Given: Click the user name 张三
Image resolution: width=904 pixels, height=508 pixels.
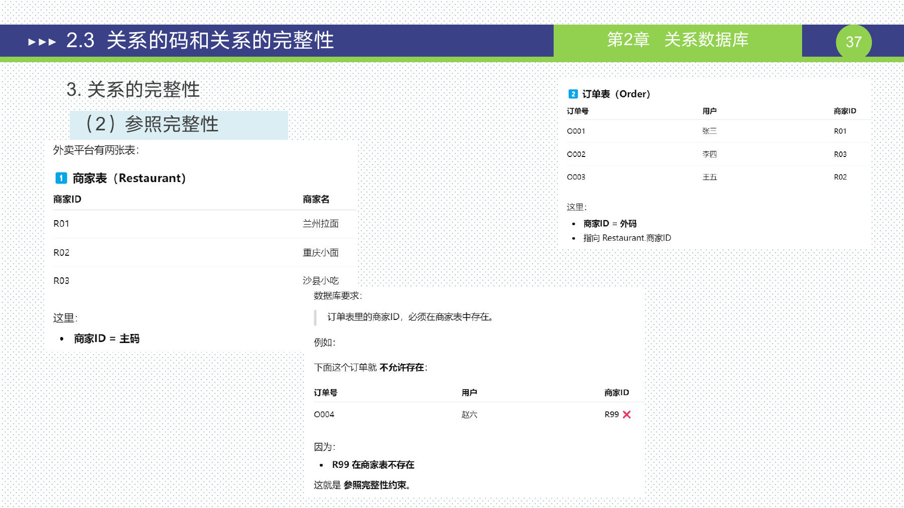Looking at the screenshot, I should point(709,131).
